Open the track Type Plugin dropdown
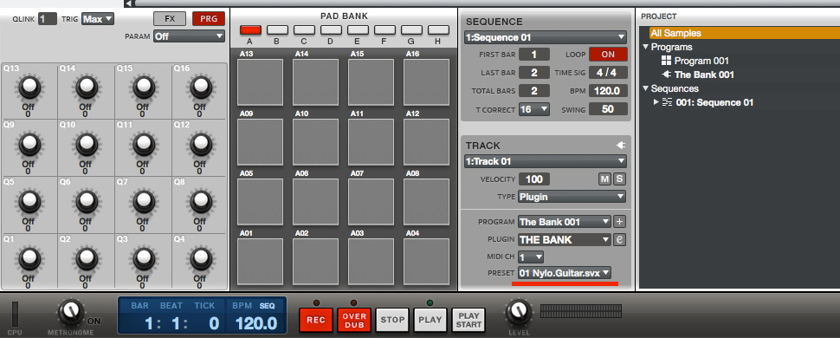This screenshot has width=840, height=338. click(572, 197)
